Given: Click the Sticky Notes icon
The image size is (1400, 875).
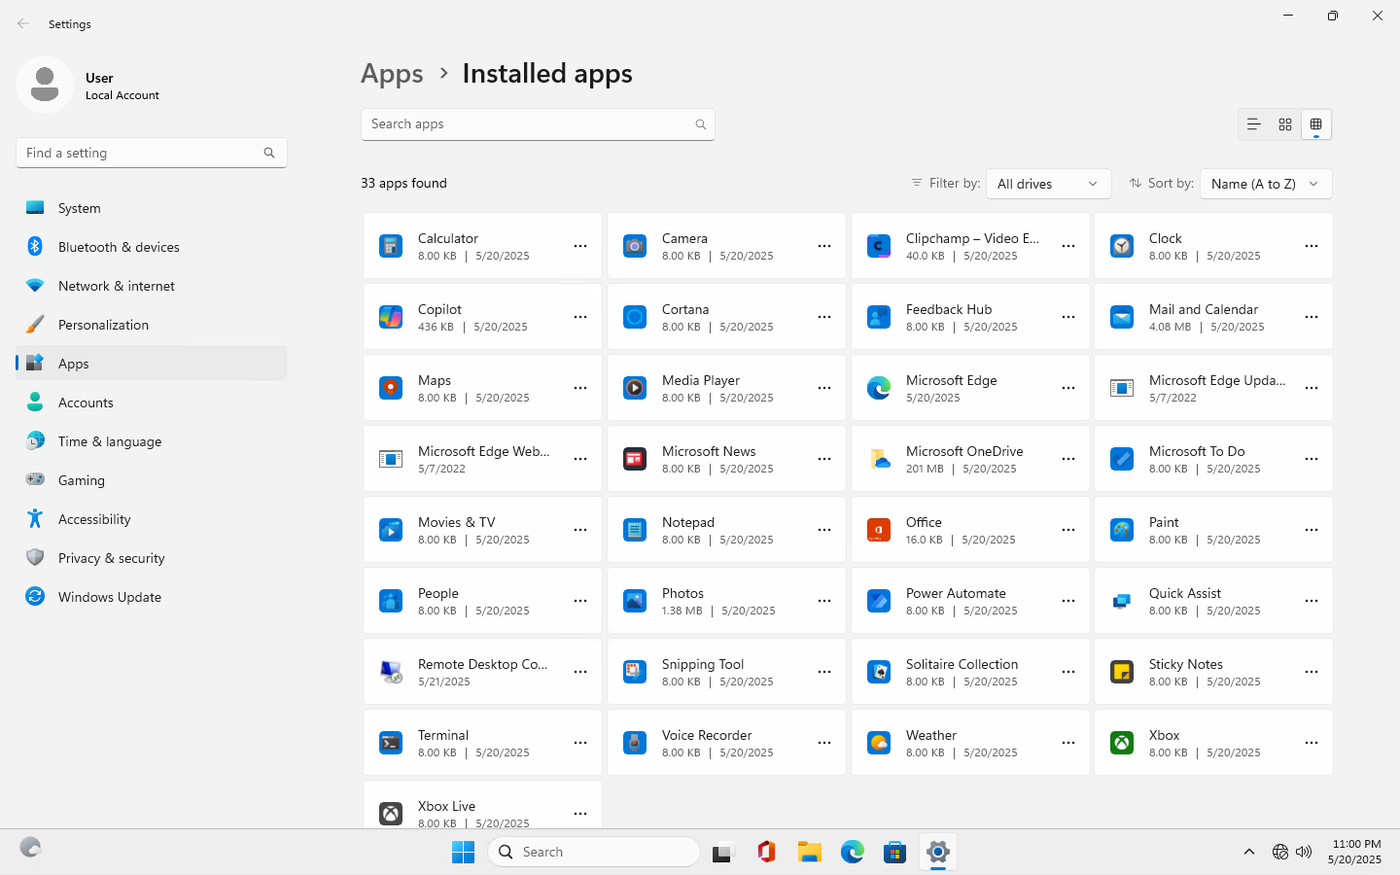Looking at the screenshot, I should point(1122,672).
